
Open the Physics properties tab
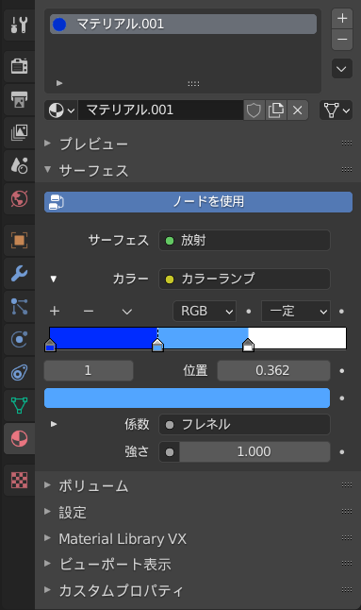19,340
